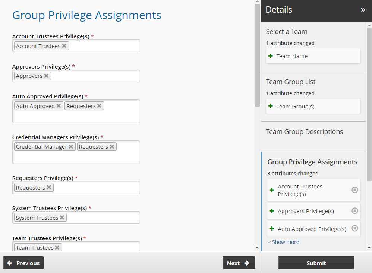
Task: Revert Auto Approved Privilege(s) change icon
Action: (354, 228)
